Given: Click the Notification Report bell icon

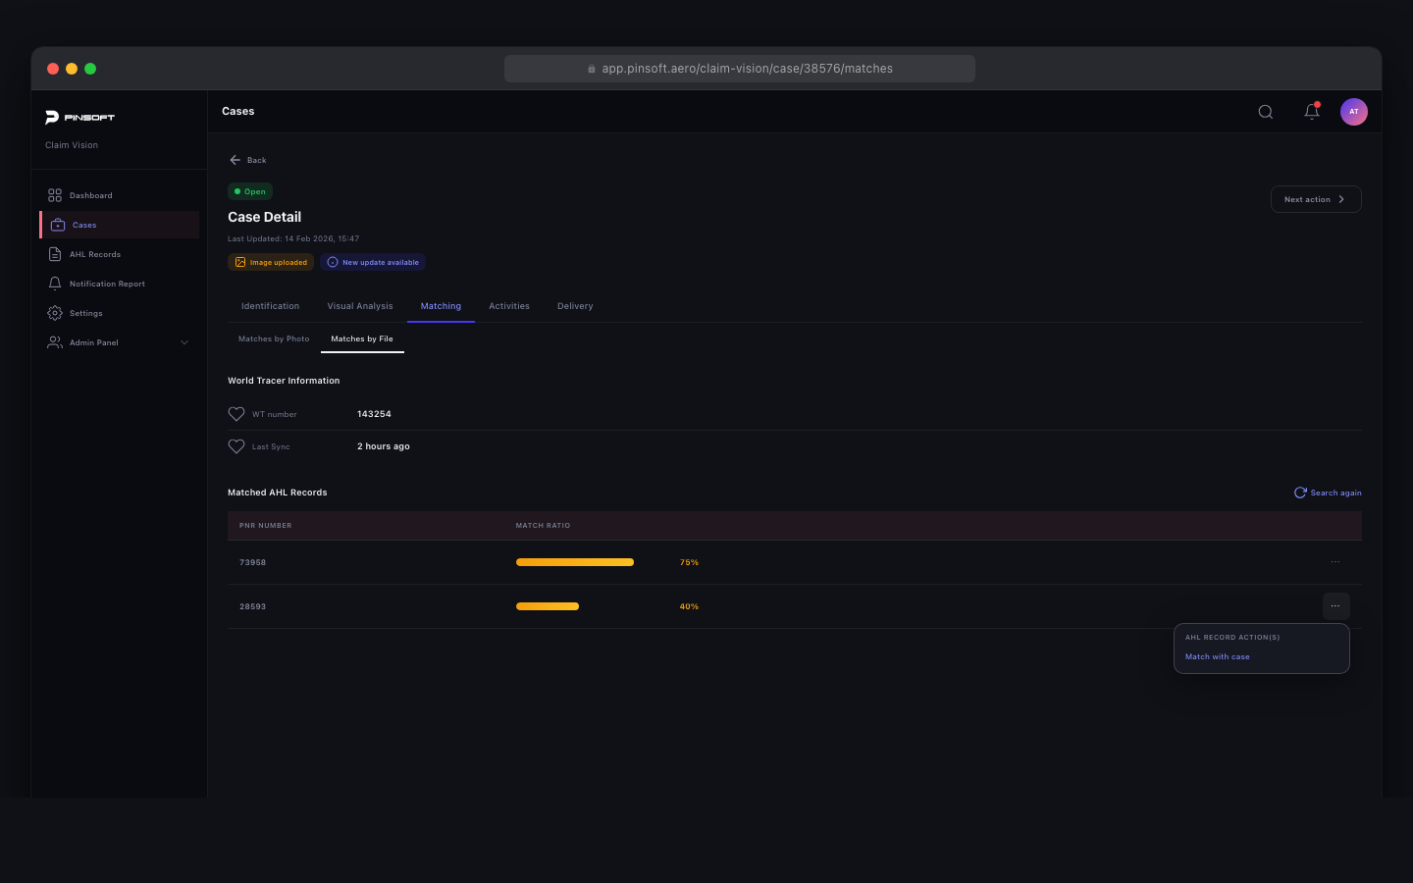Looking at the screenshot, I should pos(54,284).
